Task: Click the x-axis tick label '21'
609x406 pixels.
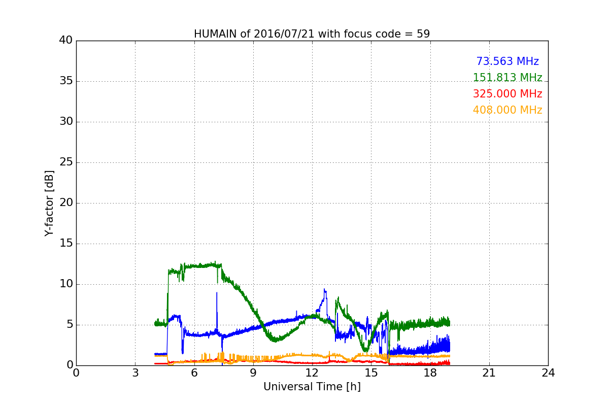Action: 489,373
